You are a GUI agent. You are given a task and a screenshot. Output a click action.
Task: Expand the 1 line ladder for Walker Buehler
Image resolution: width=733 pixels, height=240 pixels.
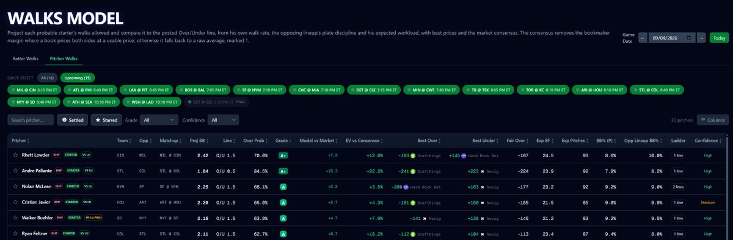click(x=678, y=217)
